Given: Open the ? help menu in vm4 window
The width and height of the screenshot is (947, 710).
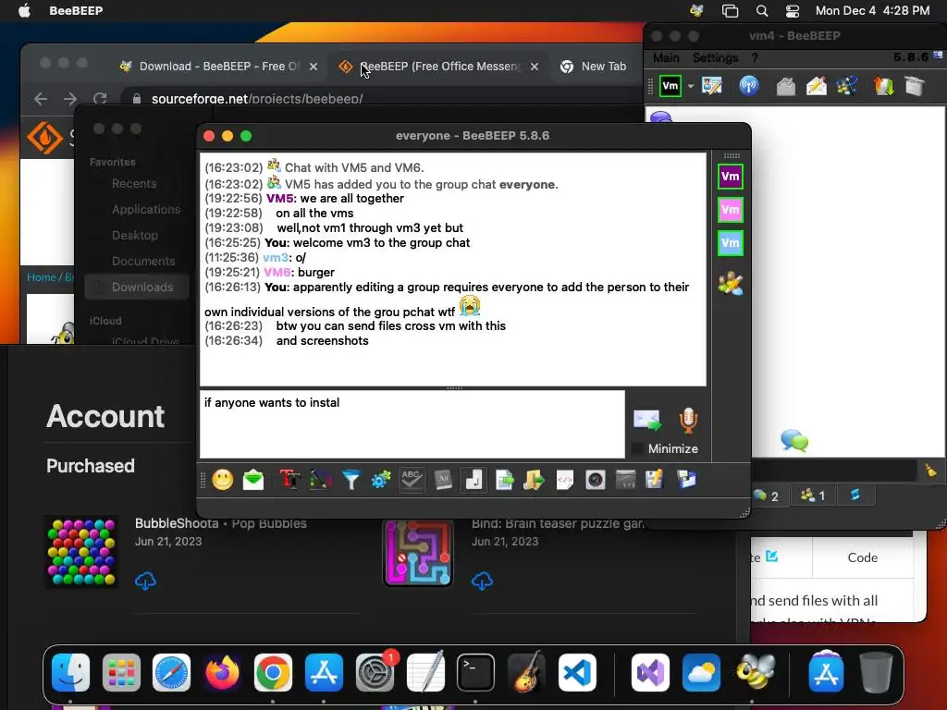Looking at the screenshot, I should (x=755, y=58).
